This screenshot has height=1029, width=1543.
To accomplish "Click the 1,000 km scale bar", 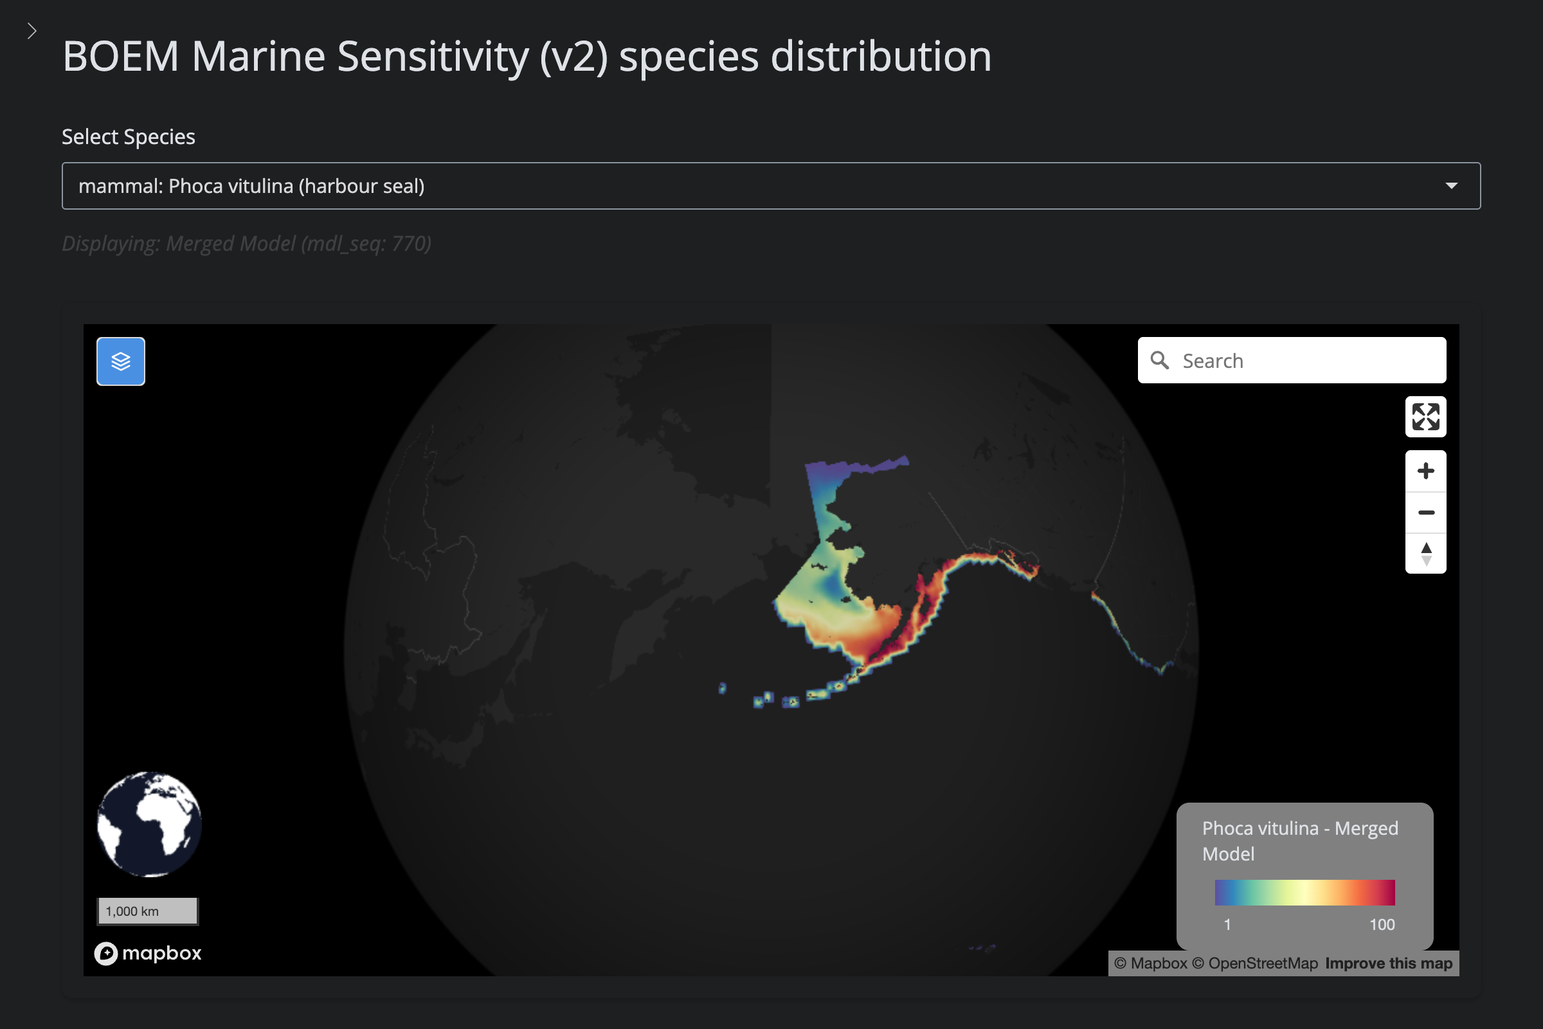I will pyautogui.click(x=148, y=911).
